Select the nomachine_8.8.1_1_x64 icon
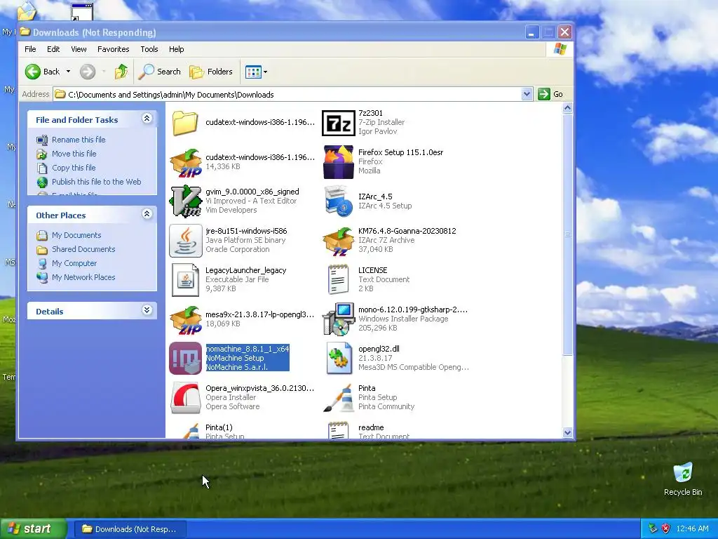Viewport: 718px width, 539px height. tap(185, 359)
